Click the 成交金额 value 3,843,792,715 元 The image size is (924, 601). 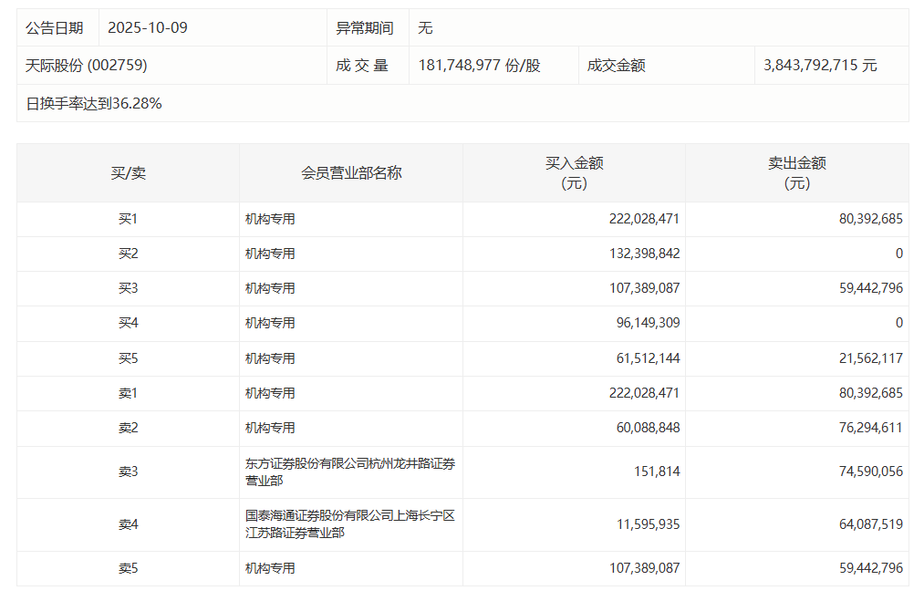click(820, 66)
